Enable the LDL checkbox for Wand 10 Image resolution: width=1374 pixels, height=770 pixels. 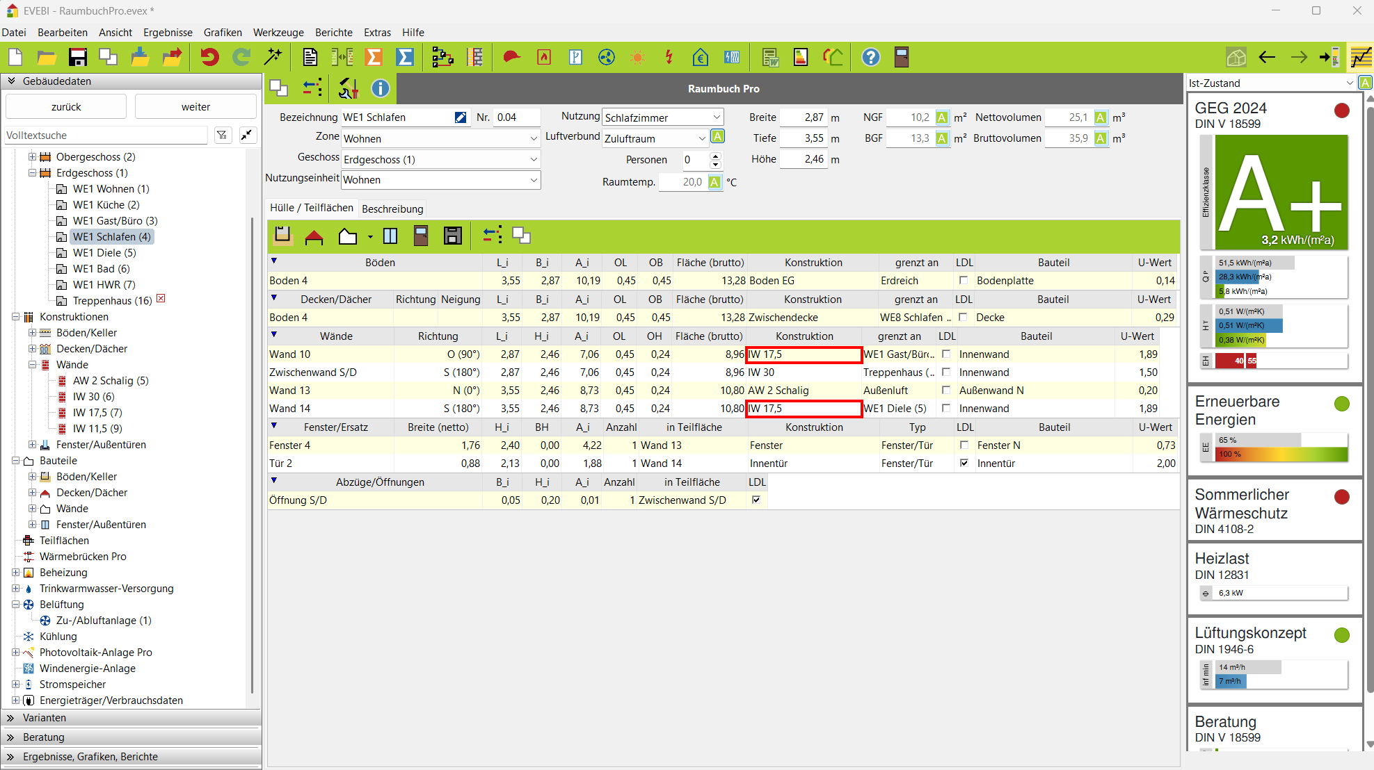[946, 354]
